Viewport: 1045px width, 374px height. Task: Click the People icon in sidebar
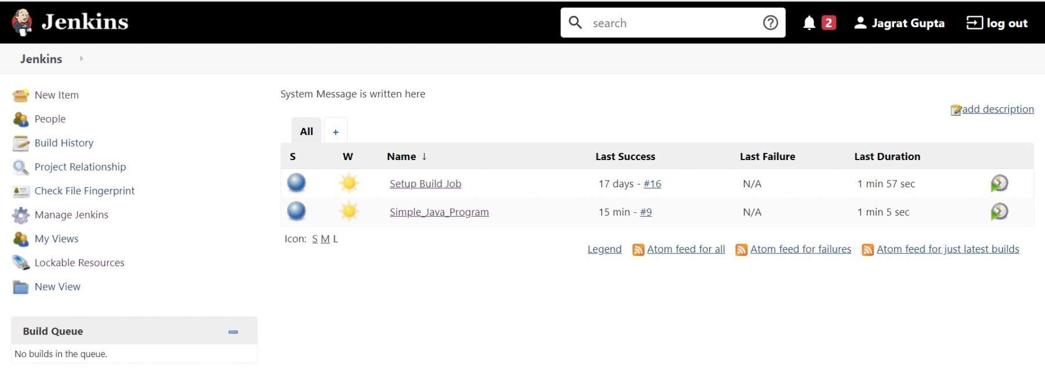click(21, 119)
